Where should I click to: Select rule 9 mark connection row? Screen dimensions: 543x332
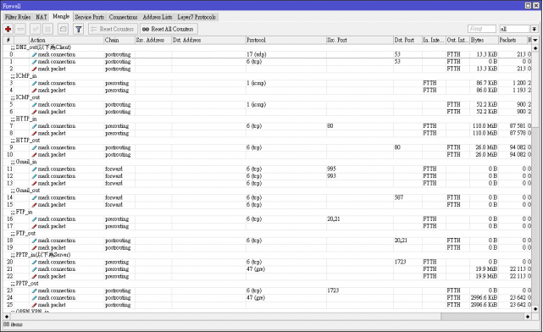[x=267, y=147]
